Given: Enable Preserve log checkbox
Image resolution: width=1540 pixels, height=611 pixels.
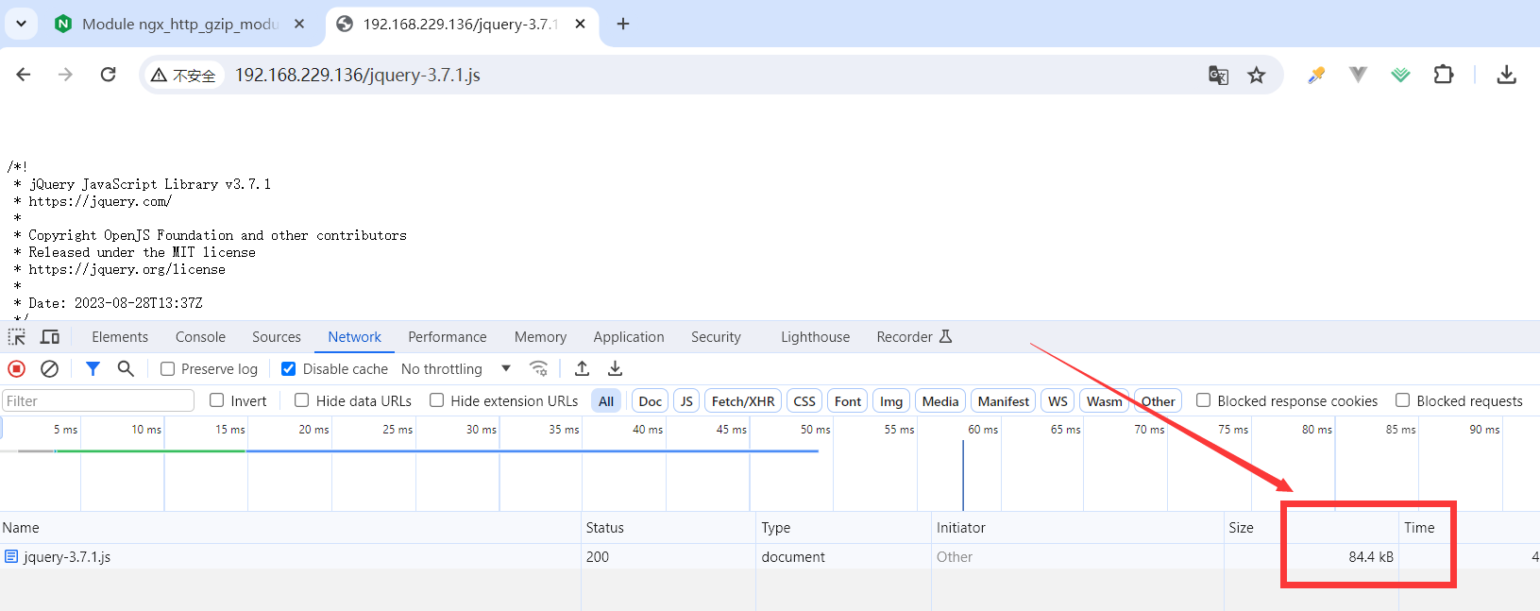Looking at the screenshot, I should point(168,369).
